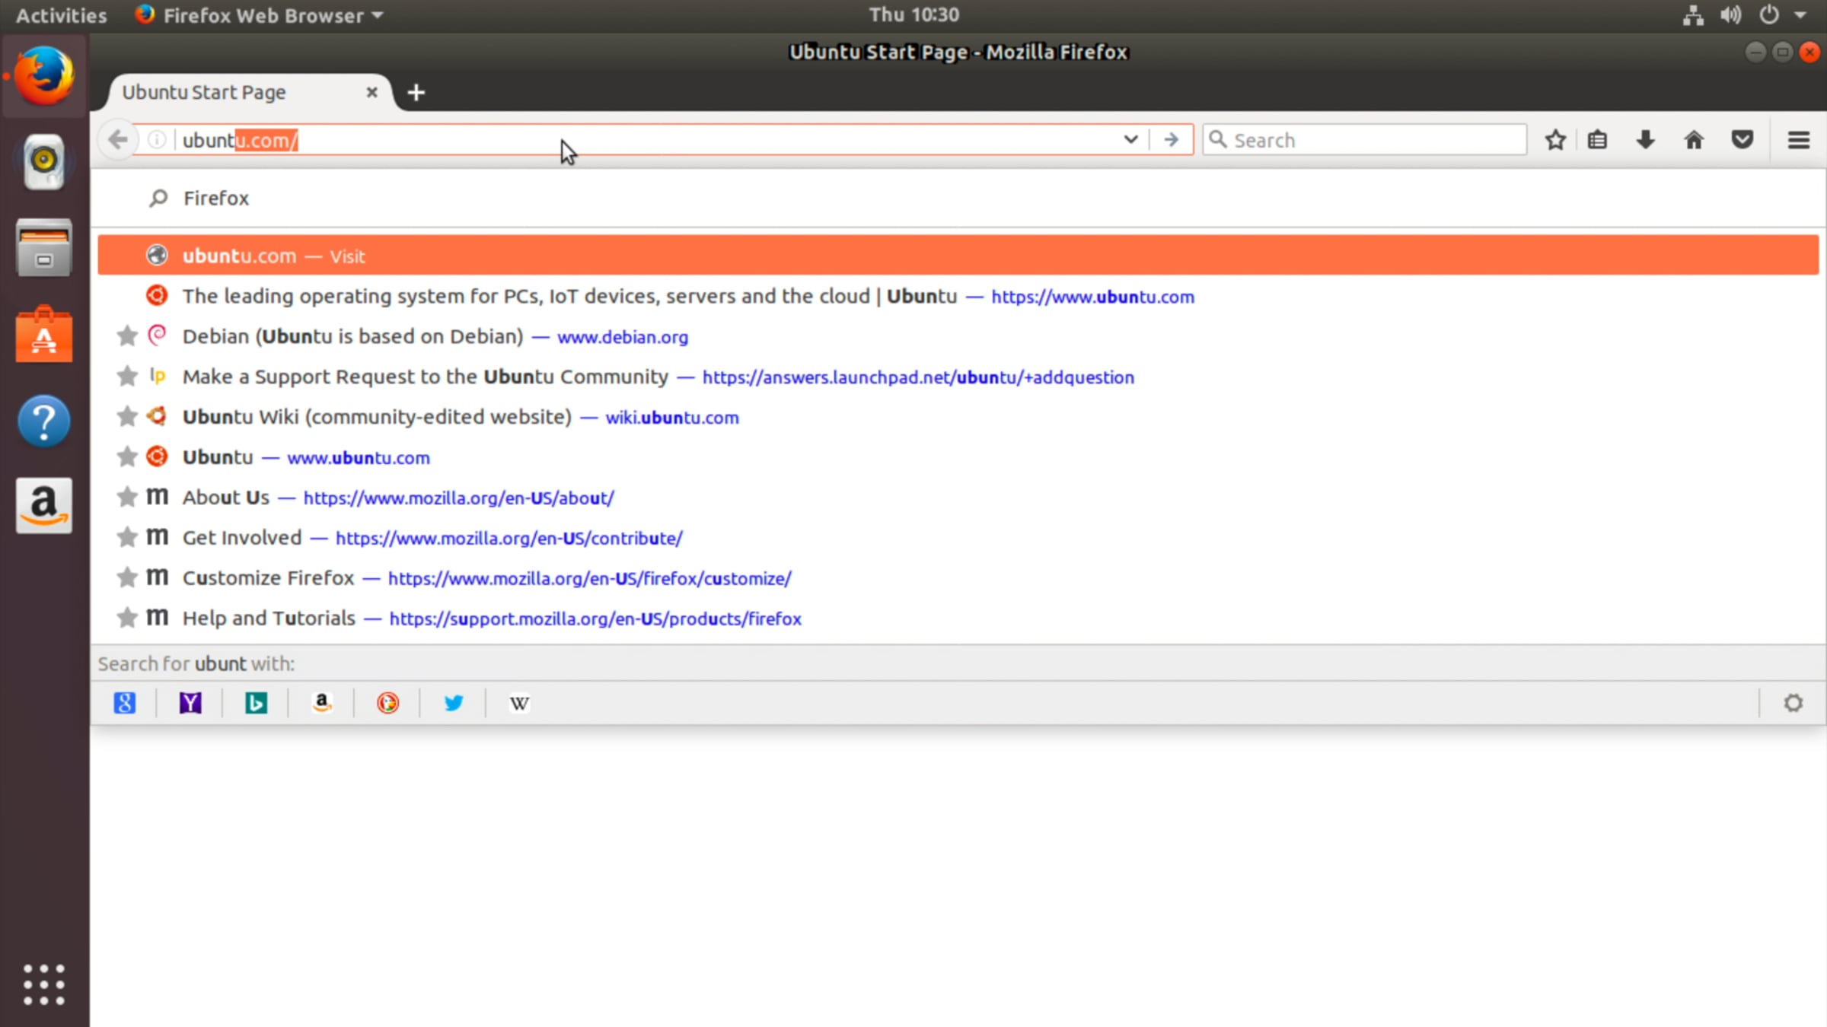Open the network status icon
1827x1027 pixels.
(x=1693, y=15)
